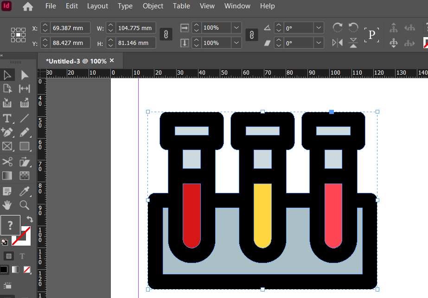Image resolution: width=428 pixels, height=298 pixels.
Task: Open the horizontal scale percentage dropdown
Action: coord(236,27)
